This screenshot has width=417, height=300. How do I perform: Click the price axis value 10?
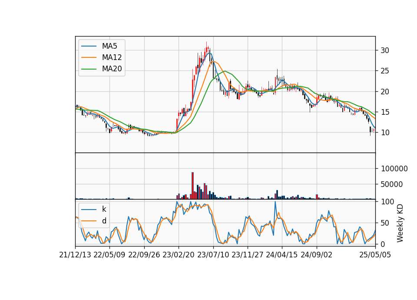[x=385, y=133]
